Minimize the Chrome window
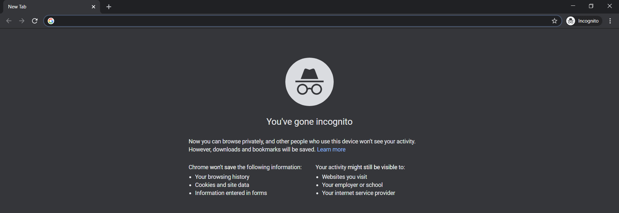The height and width of the screenshot is (213, 619). [573, 6]
